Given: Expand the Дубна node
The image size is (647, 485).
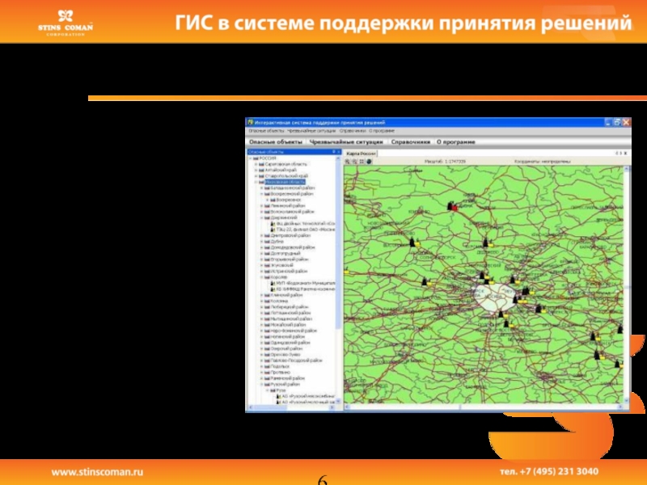Looking at the screenshot, I should 261,242.
